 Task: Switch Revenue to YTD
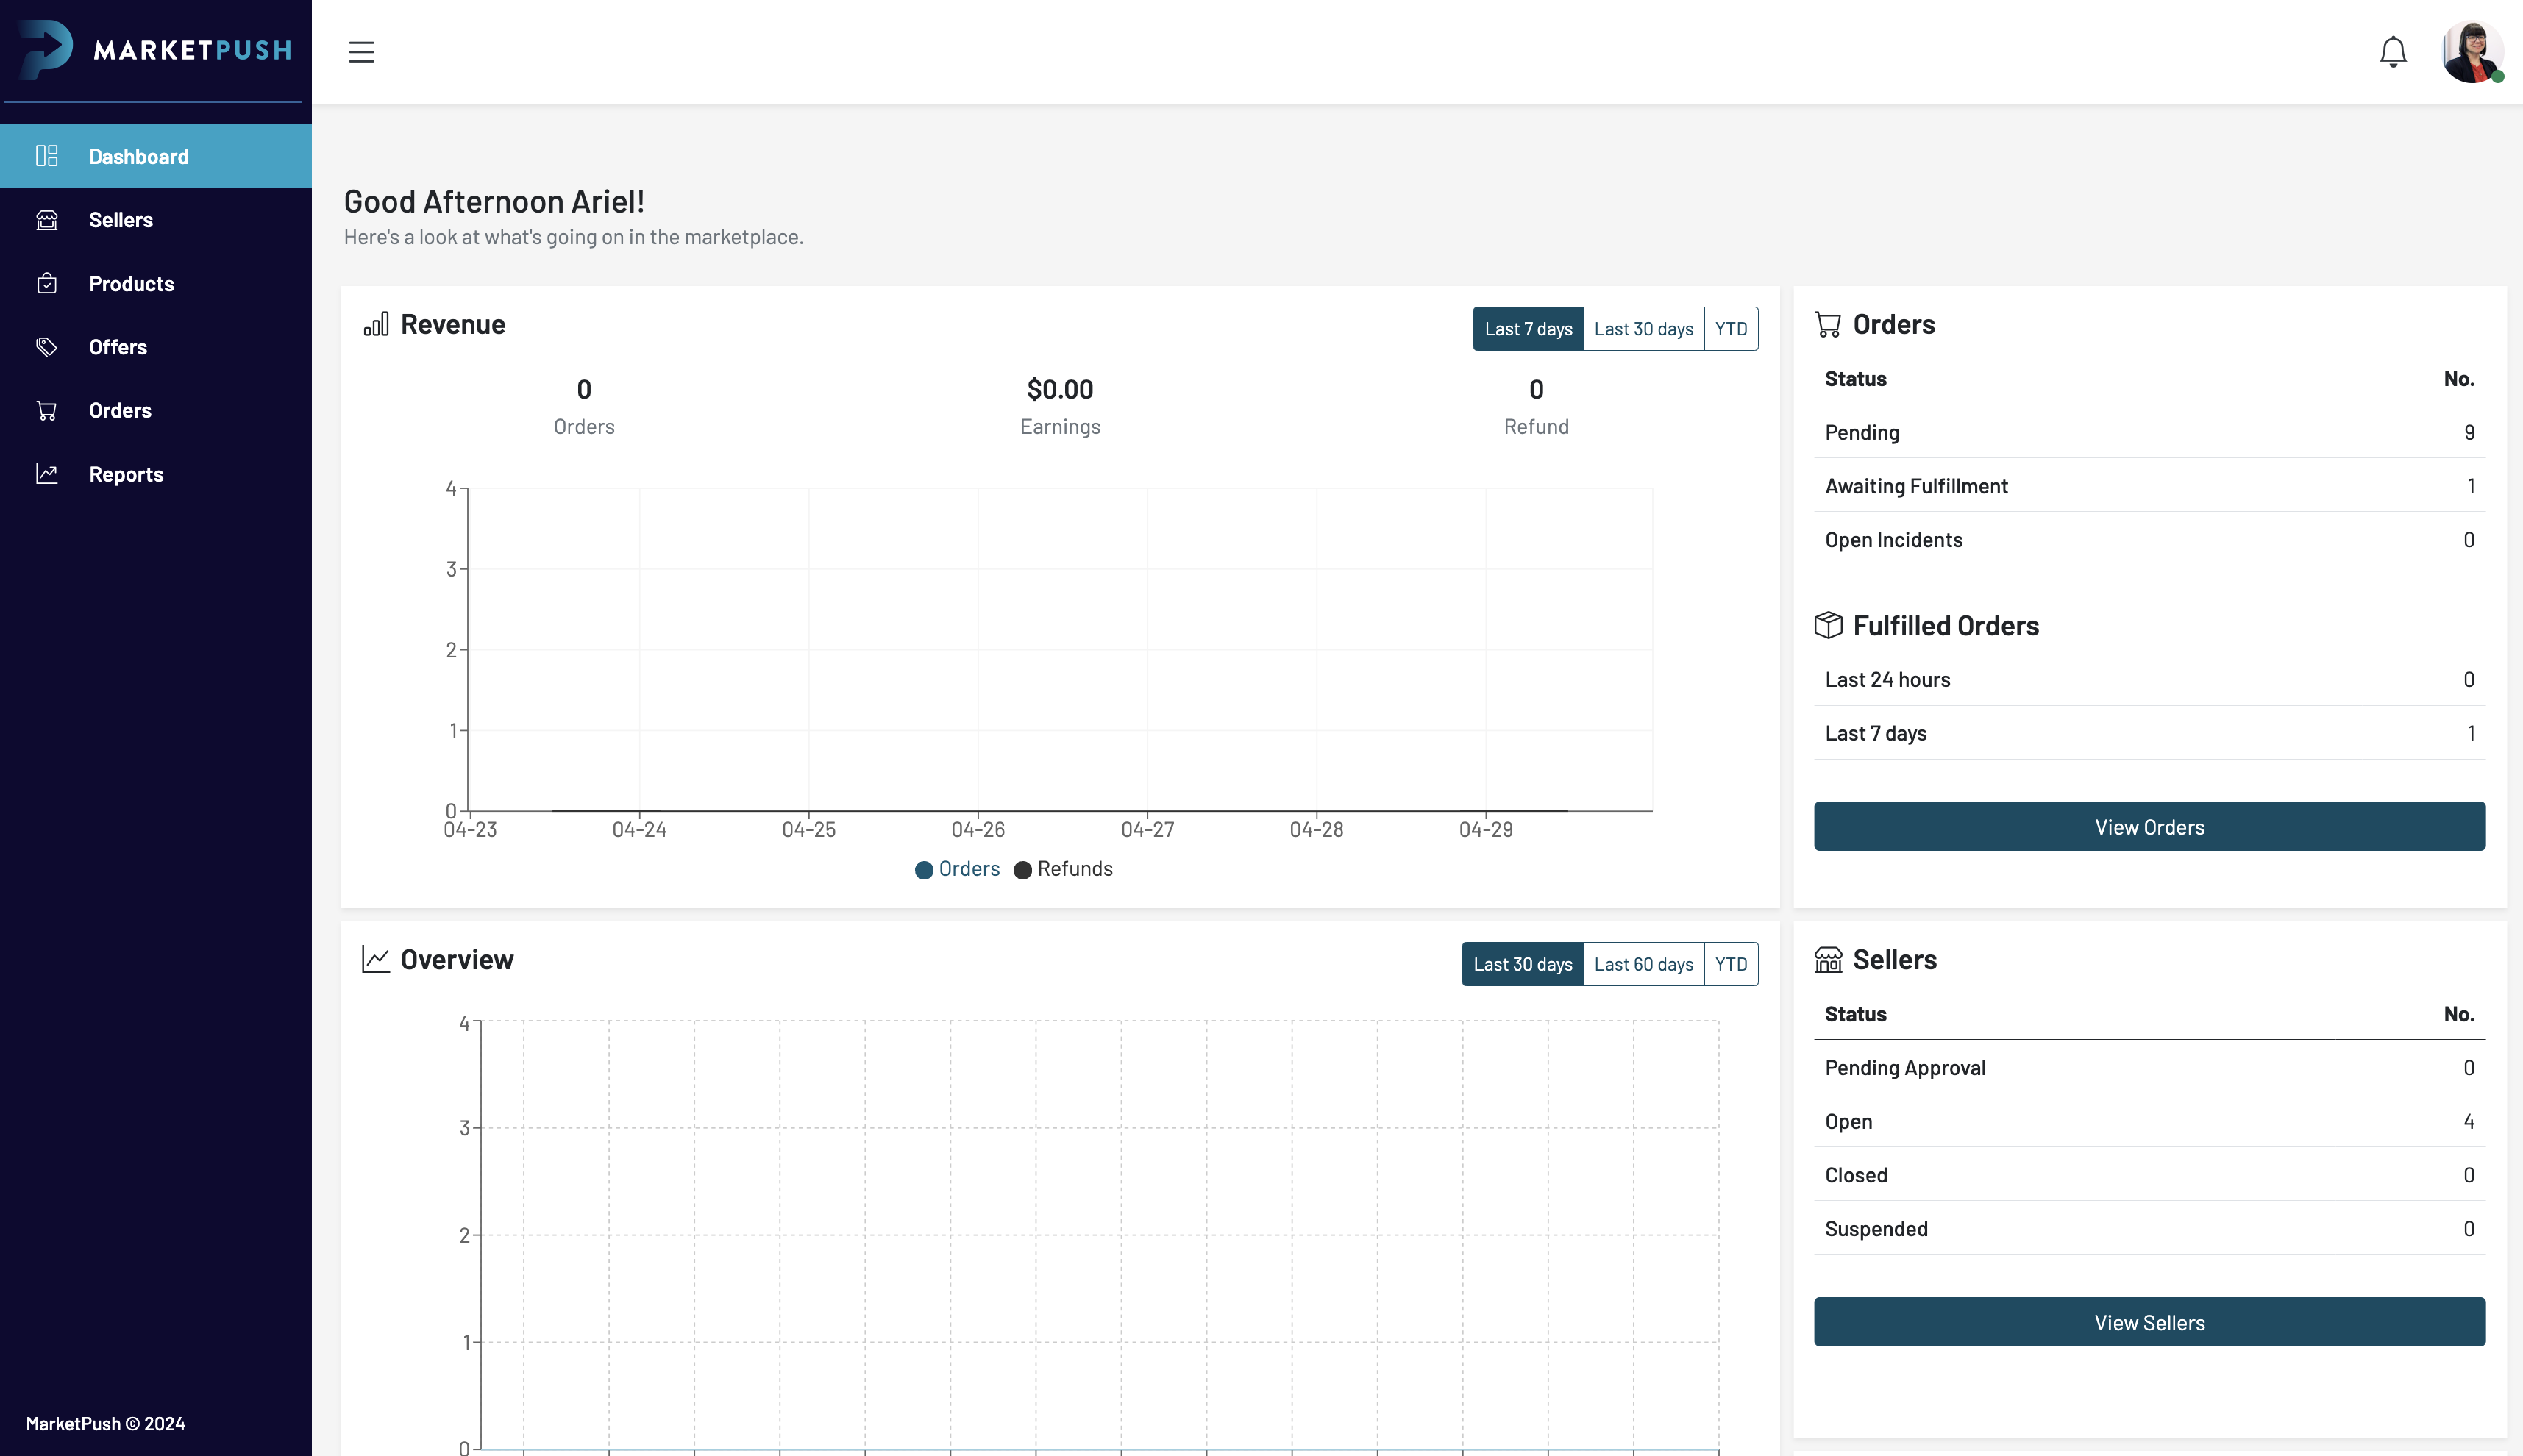pos(1730,329)
